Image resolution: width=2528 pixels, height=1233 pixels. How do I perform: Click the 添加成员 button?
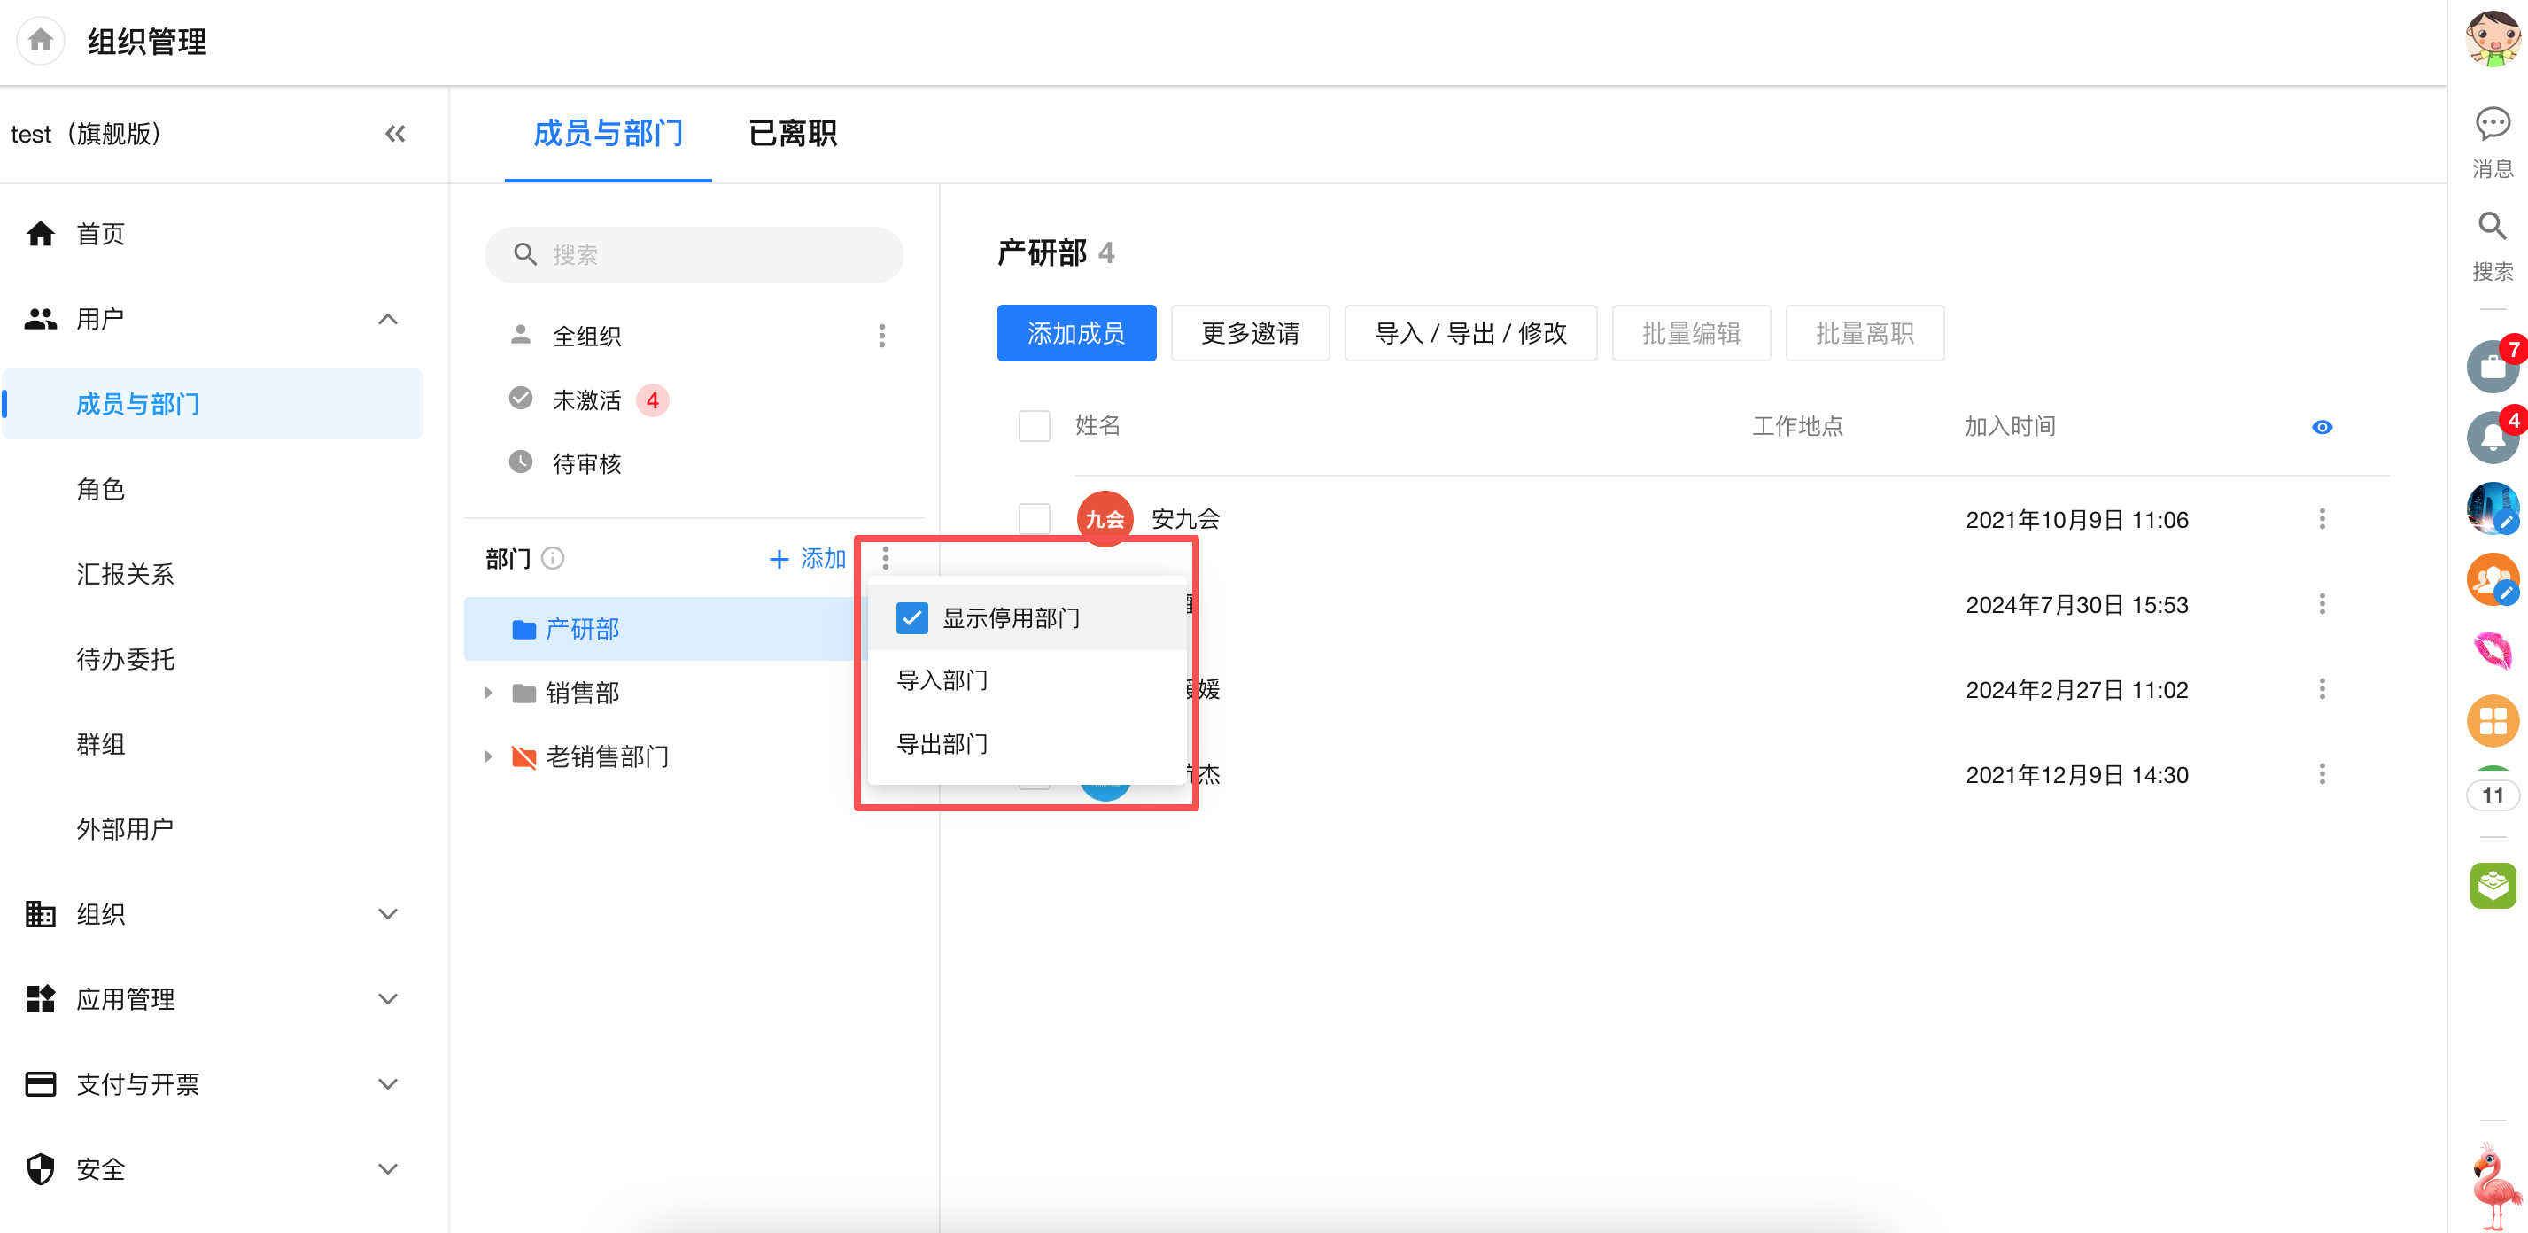1075,334
